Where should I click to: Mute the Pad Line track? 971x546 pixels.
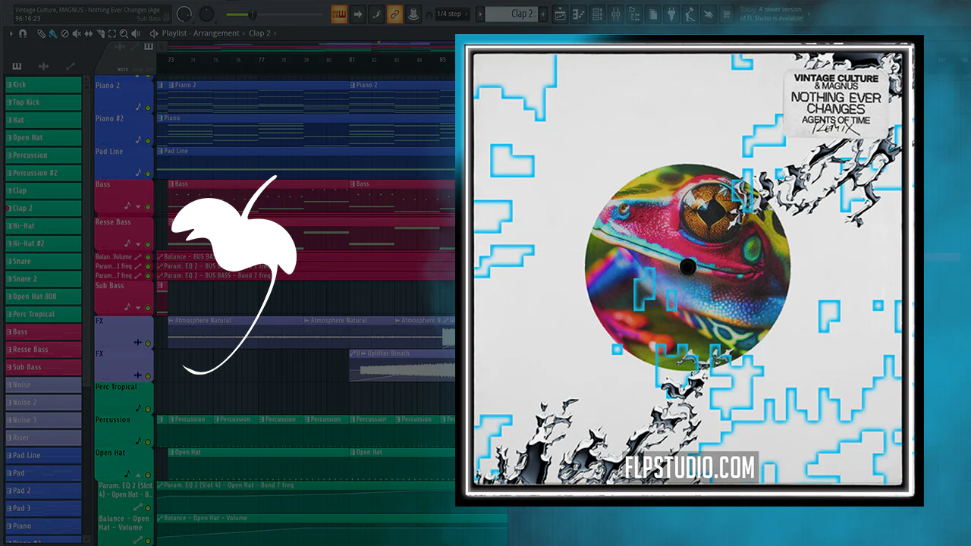[x=148, y=173]
